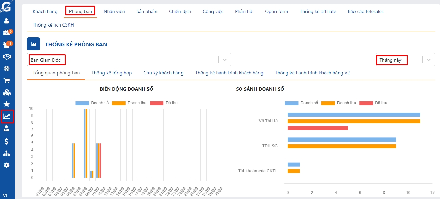Expand the Ban Giam Đốc department dropdown
This screenshot has width=440, height=199.
(x=224, y=60)
